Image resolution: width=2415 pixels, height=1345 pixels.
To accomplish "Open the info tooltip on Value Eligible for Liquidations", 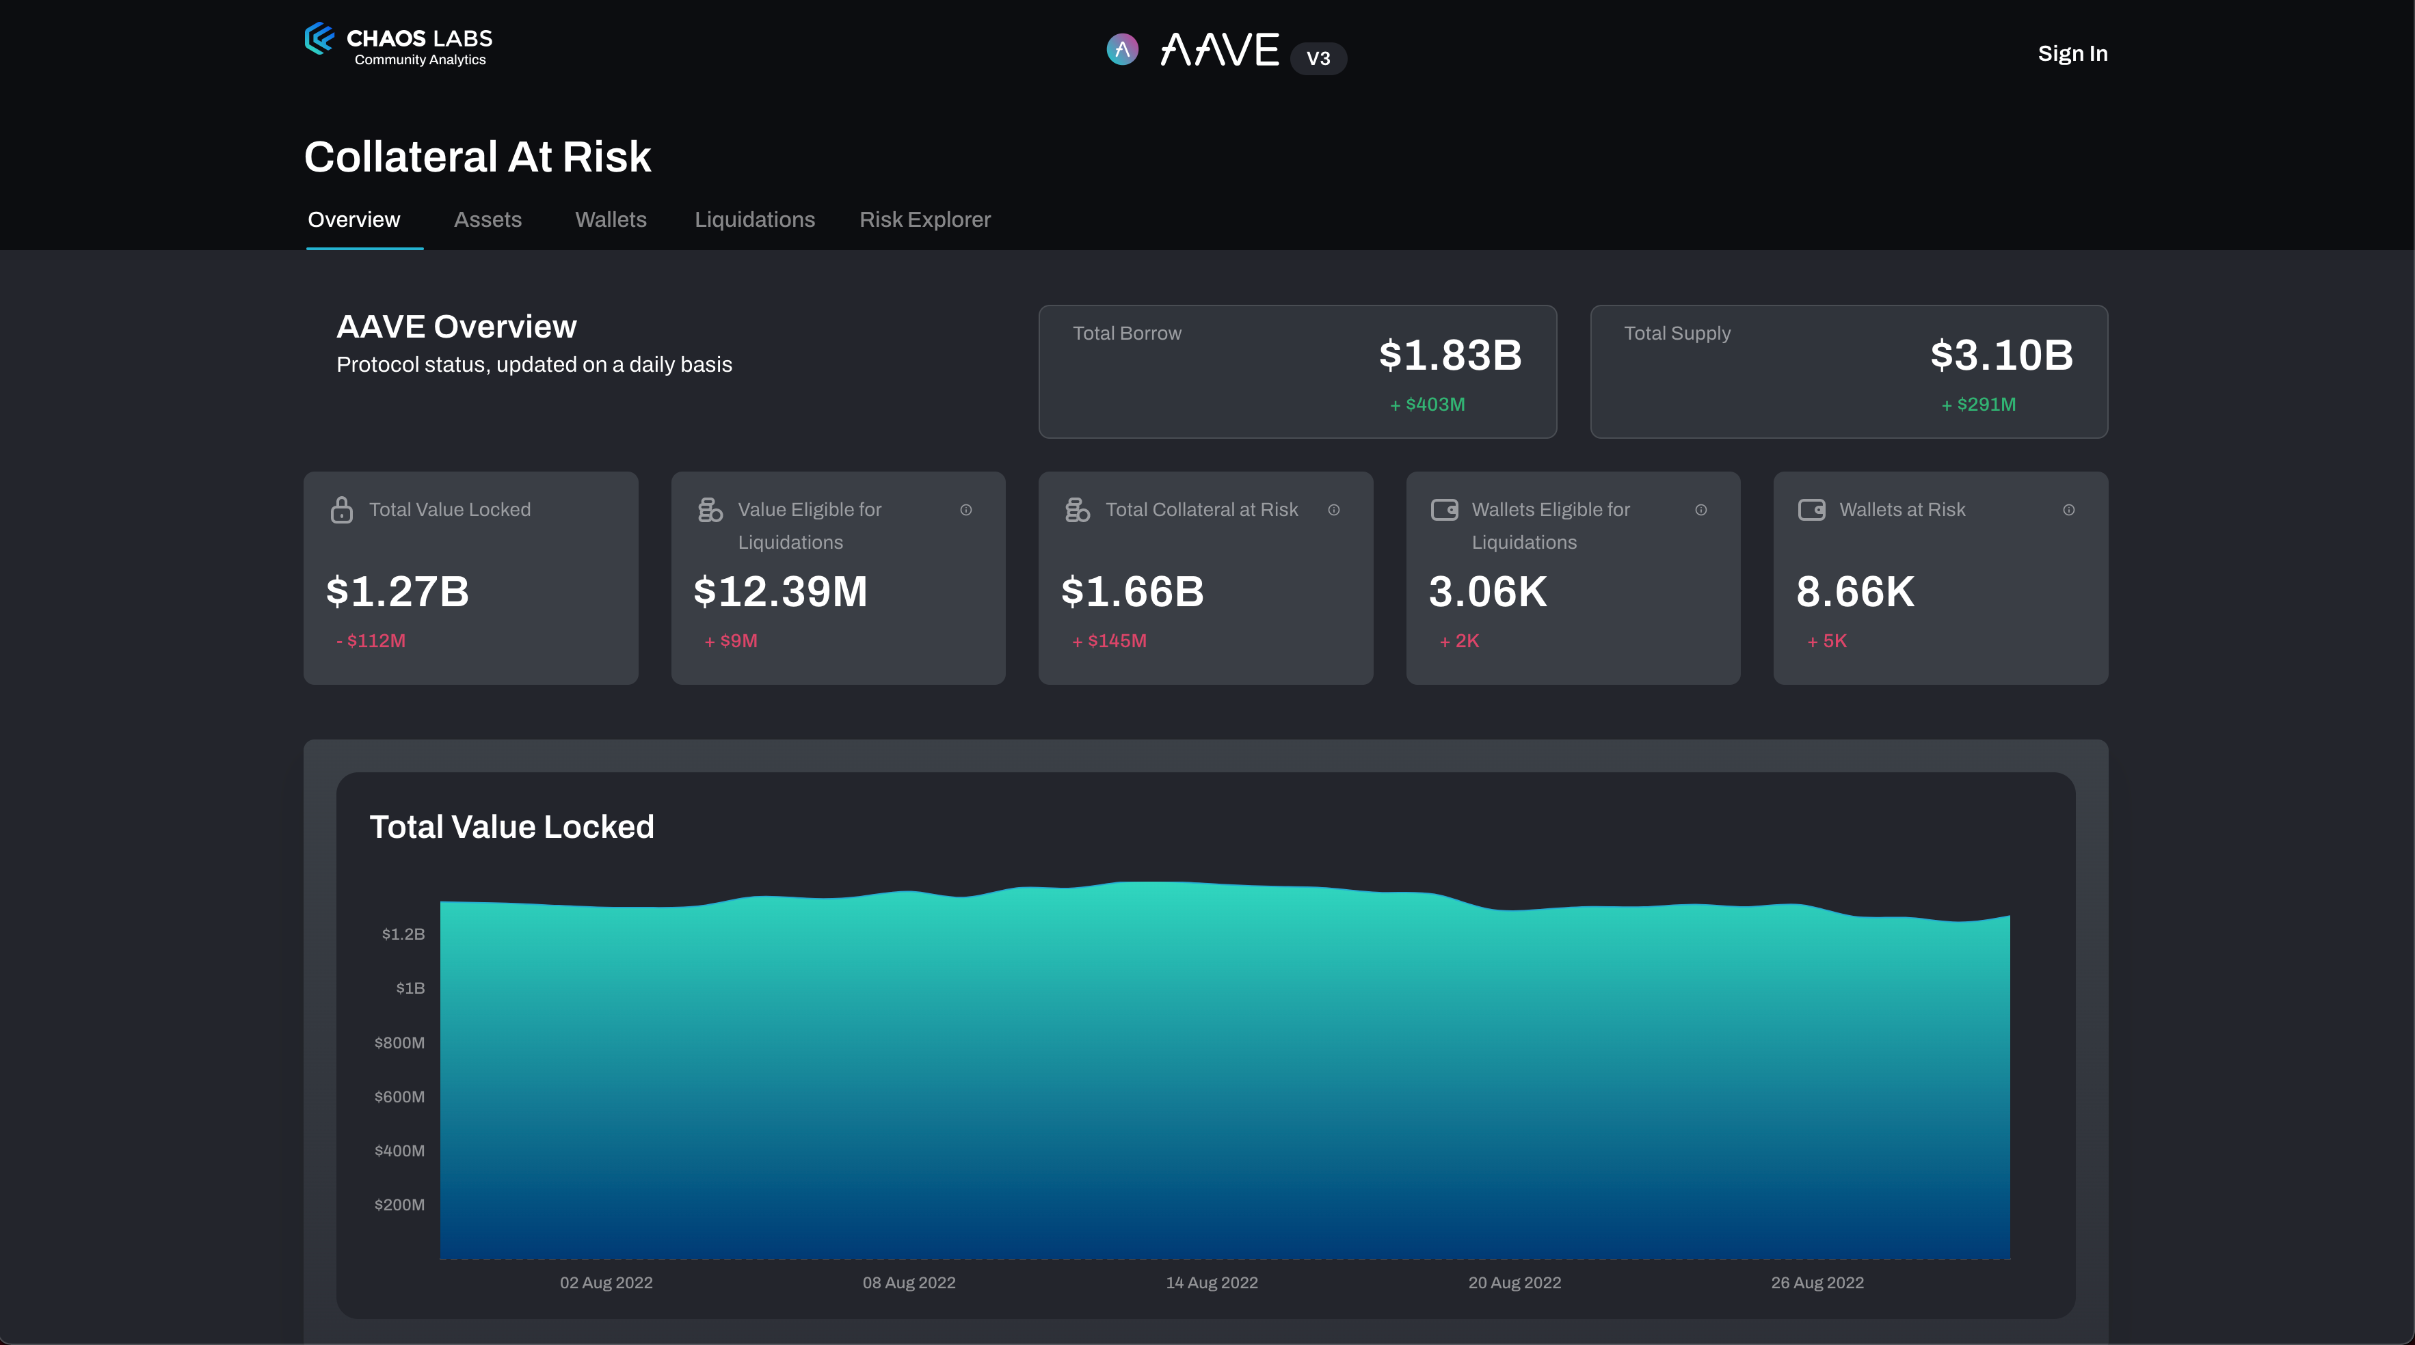I will click(967, 510).
